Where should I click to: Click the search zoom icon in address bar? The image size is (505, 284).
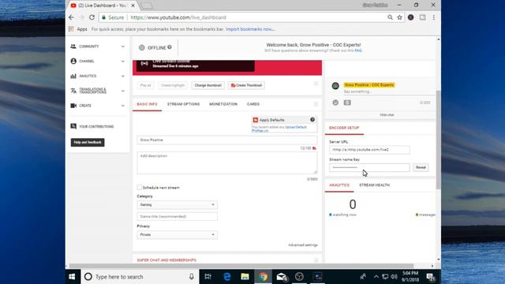pos(390,17)
